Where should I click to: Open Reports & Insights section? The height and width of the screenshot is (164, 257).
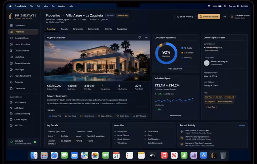[x=23, y=76]
